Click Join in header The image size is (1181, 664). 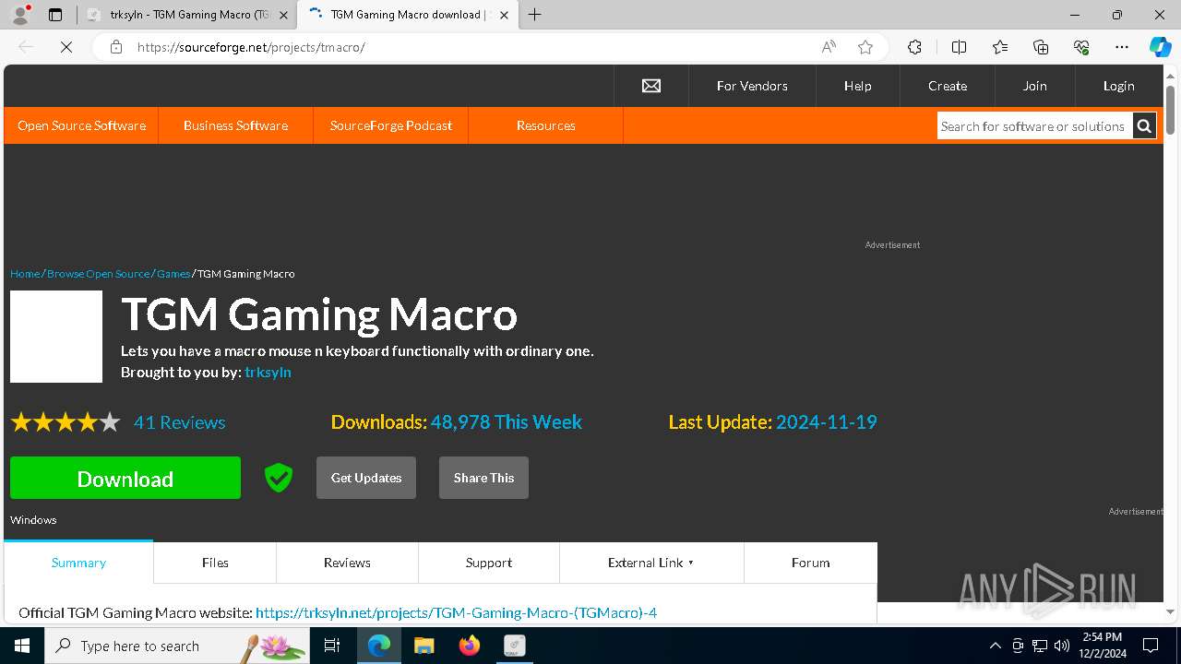(x=1034, y=86)
